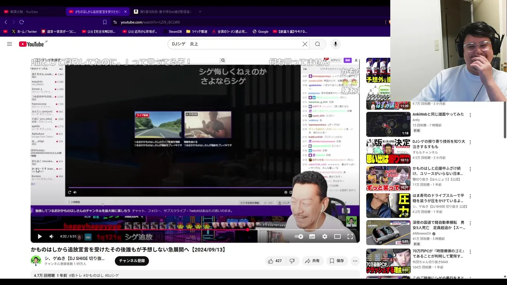Subscribe with the チャンネル登録 button
Image resolution: width=507 pixels, height=285 pixels.
[132, 261]
